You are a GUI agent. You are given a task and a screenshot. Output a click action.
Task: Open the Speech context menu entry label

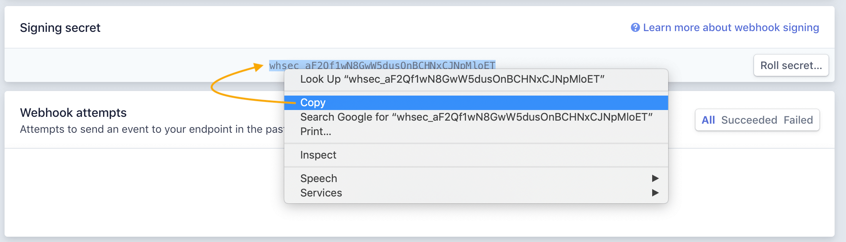tap(318, 178)
